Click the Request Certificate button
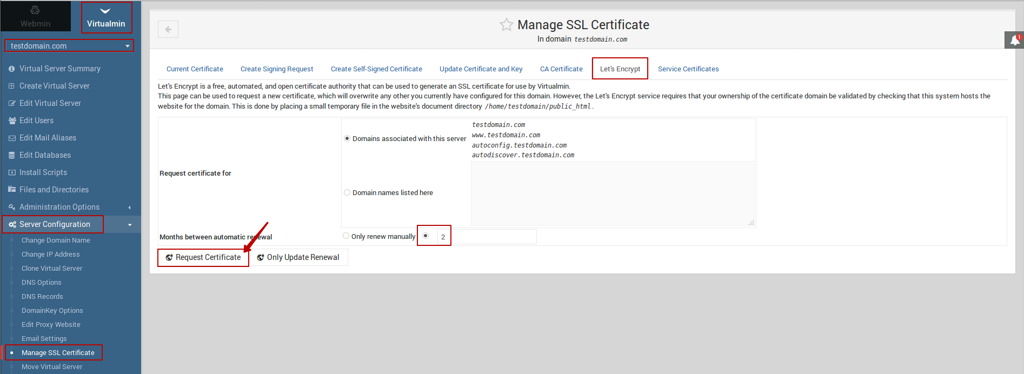Screen dimensions: 1024x374 [203, 257]
